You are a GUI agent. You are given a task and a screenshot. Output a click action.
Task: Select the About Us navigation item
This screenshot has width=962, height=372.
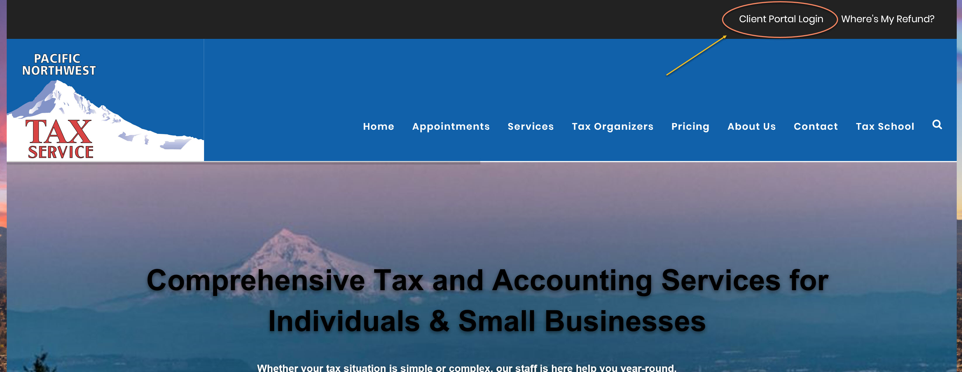pos(752,126)
